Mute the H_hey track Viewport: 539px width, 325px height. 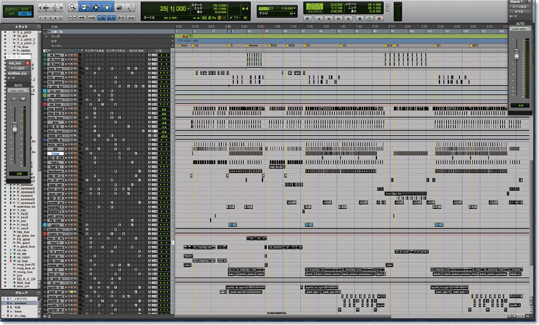(75, 55)
